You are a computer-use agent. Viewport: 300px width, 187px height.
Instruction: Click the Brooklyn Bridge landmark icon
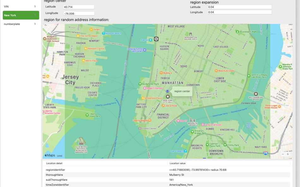tap(193, 120)
